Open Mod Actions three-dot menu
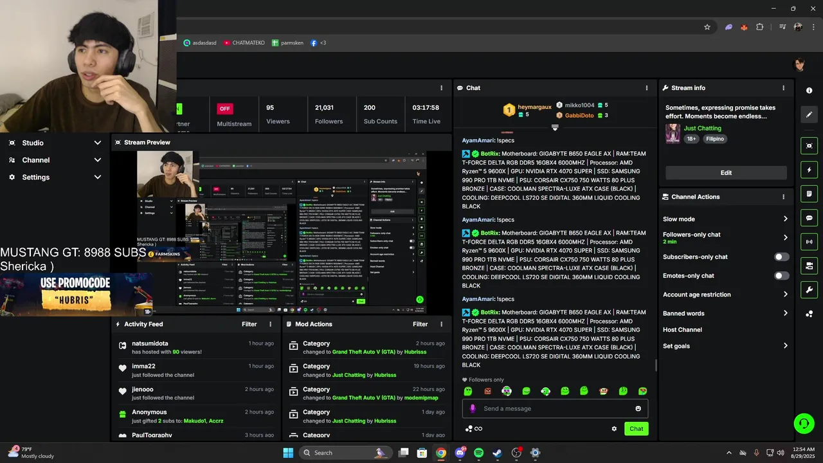Viewport: 823px width, 463px height. (441, 324)
